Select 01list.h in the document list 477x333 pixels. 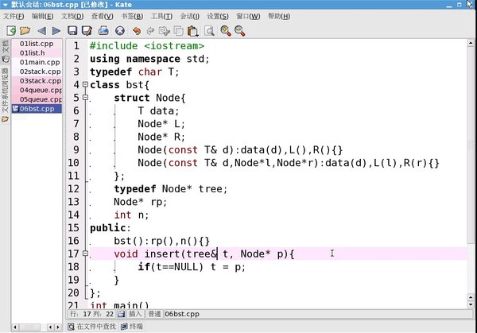pos(37,53)
